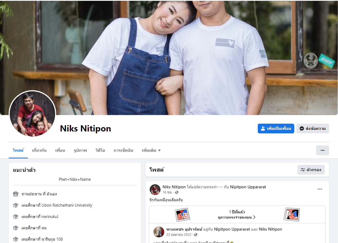The width and height of the screenshot is (338, 243).
Task: Click Ubon Ratchathani University link in intro
Action: pyautogui.click(x=67, y=205)
